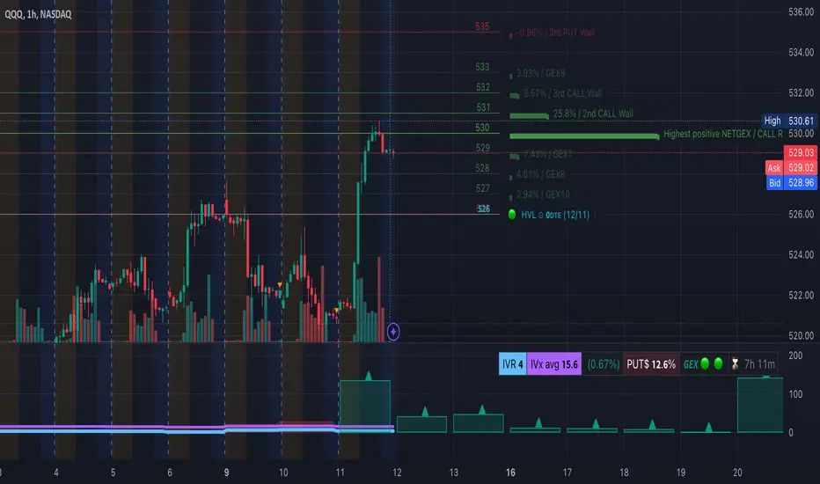Click the tall green bar at day 11

pos(365,406)
